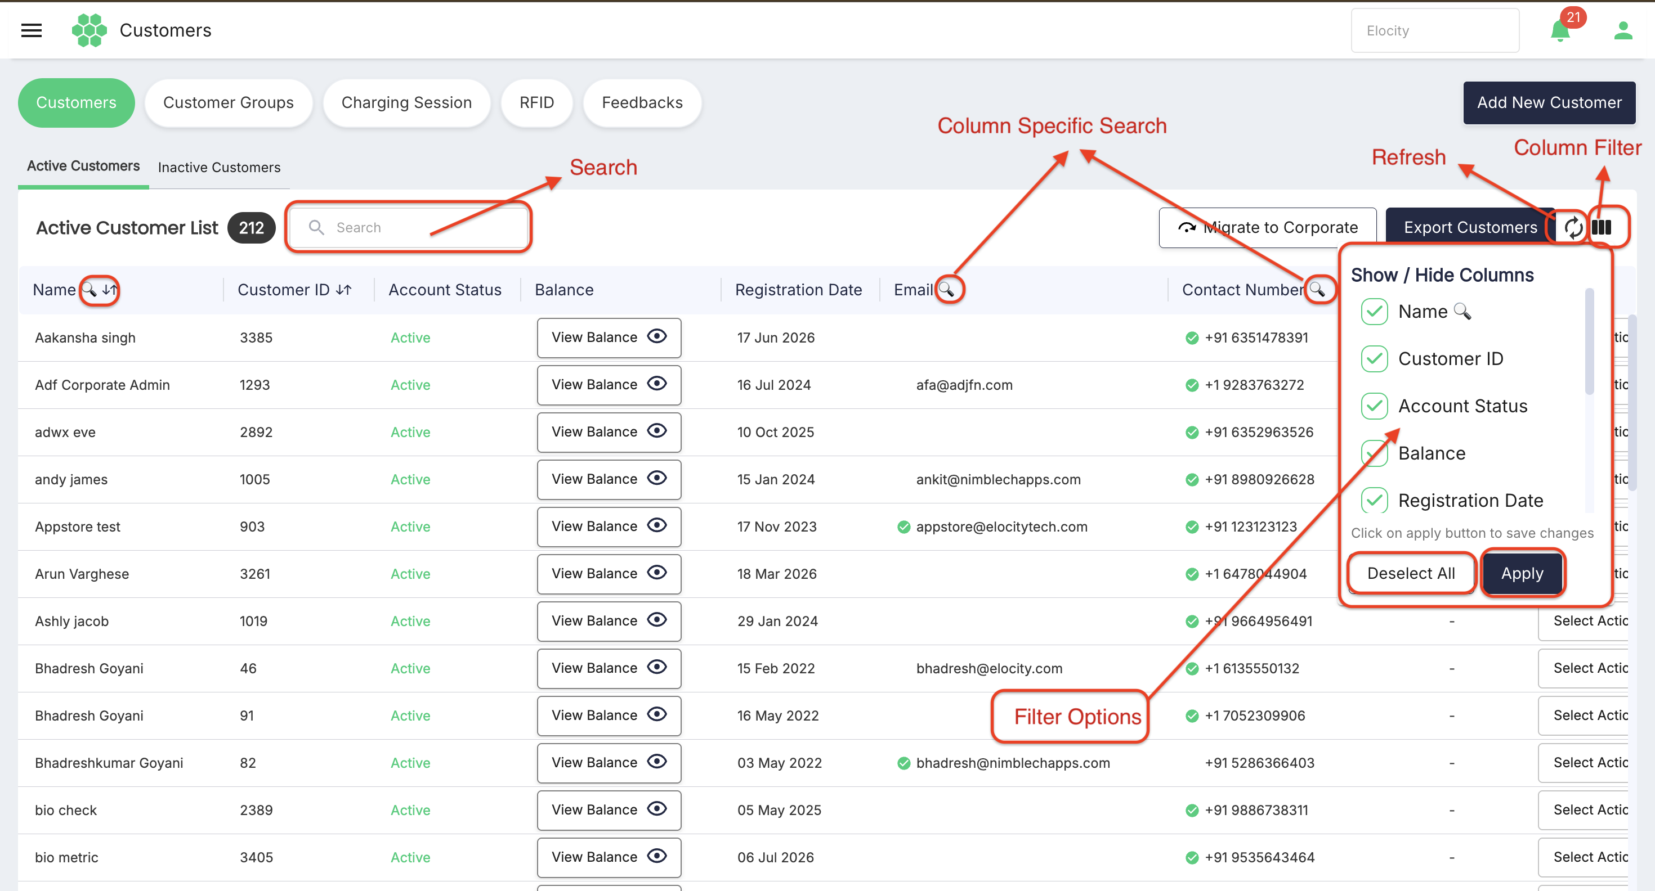Click verified check beside +91 6351478391
The height and width of the screenshot is (891, 1655).
(x=1192, y=338)
